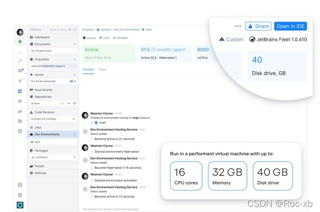Click the more dots in left rail

20,53
